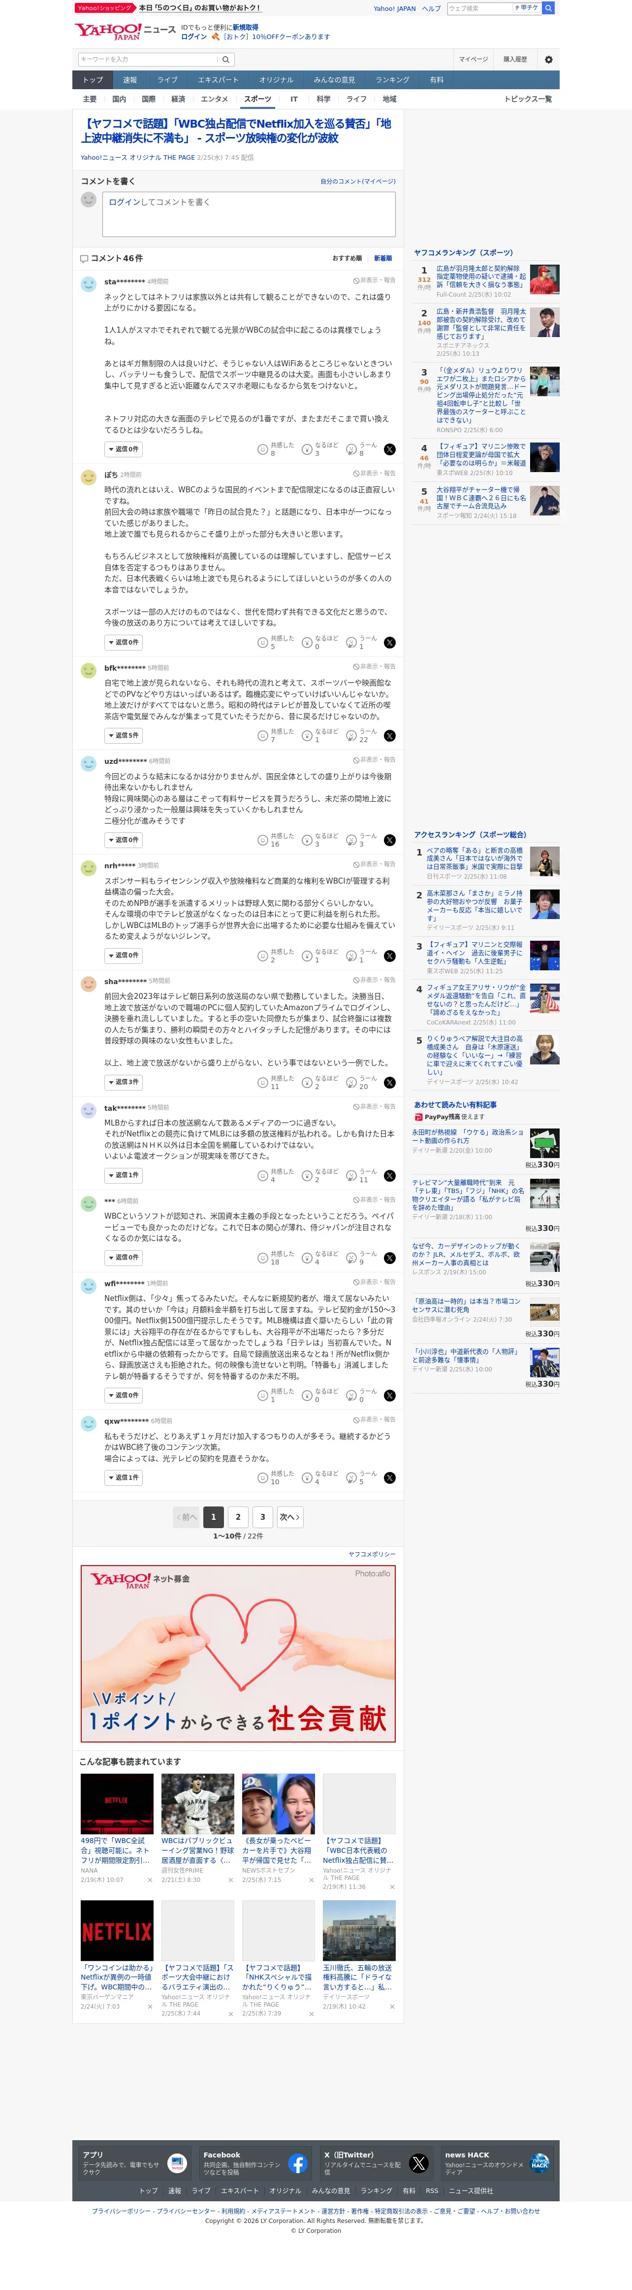The image size is (632, 2290).
Task: Select the 経済 category
Action: [x=178, y=100]
